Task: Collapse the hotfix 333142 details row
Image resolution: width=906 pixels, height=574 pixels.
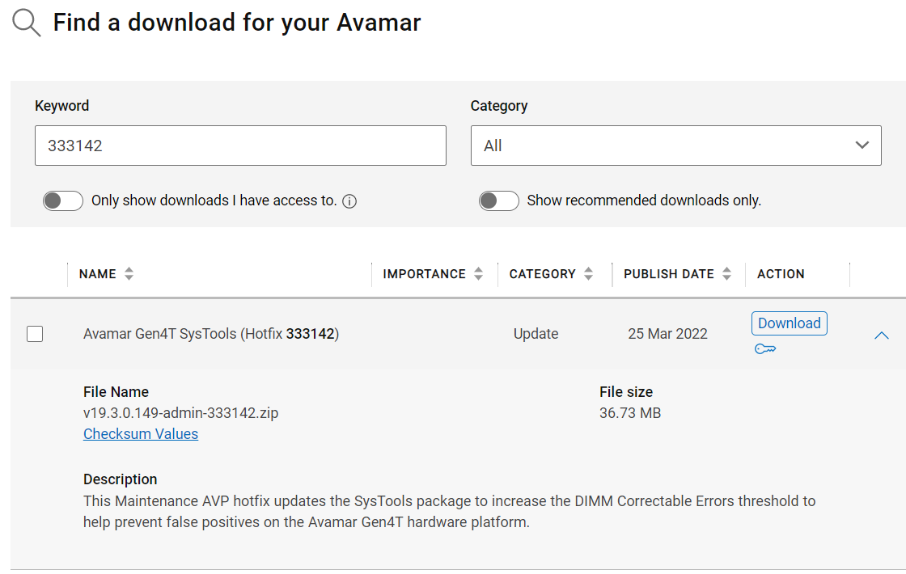Action: 882,335
